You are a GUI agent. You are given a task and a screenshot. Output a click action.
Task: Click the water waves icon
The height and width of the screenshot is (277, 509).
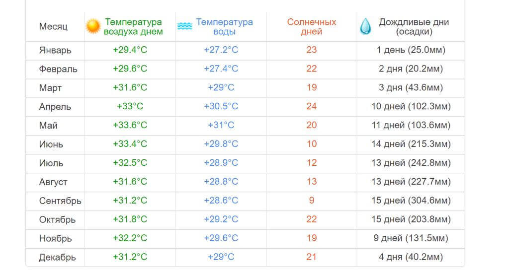pos(185,26)
